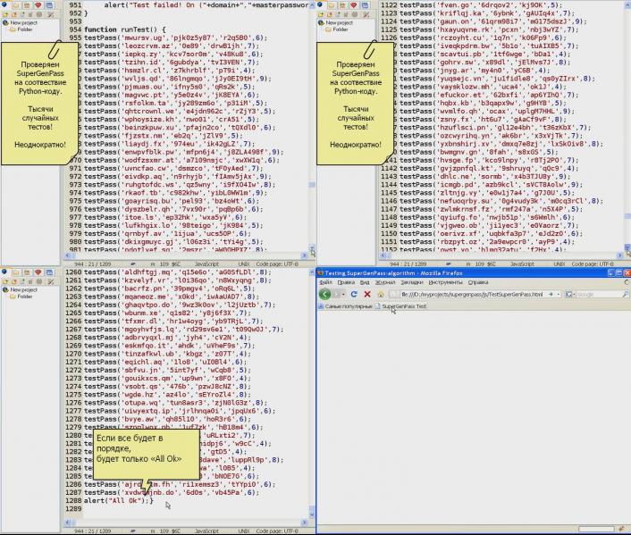Click the blue panel icon in bottom-left editor
The width and height of the screenshot is (631, 535).
(x=49, y=272)
